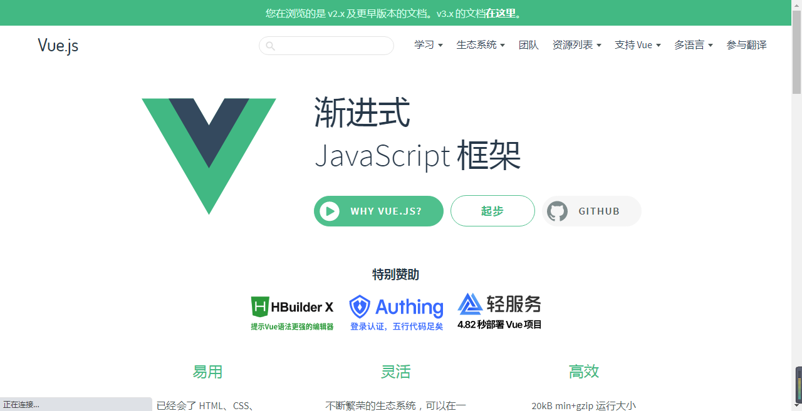The height and width of the screenshot is (411, 802).
Task: Click the 起步 get started button
Action: coord(492,211)
